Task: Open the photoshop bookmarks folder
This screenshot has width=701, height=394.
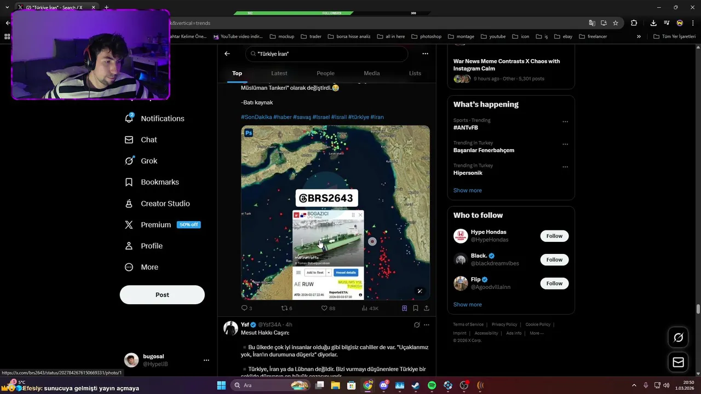Action: click(x=426, y=36)
